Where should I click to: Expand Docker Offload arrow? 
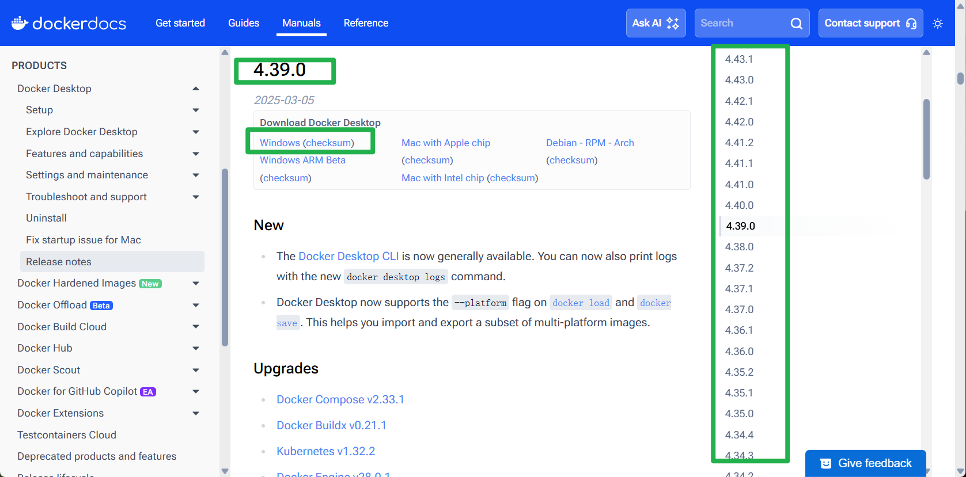point(196,305)
